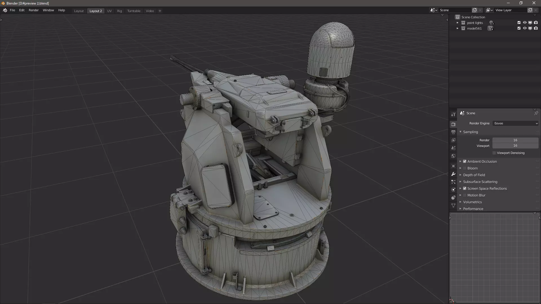Viewport: 541px width, 304px height.
Task: Expand the model561 collection tree arrow
Action: pos(458,28)
